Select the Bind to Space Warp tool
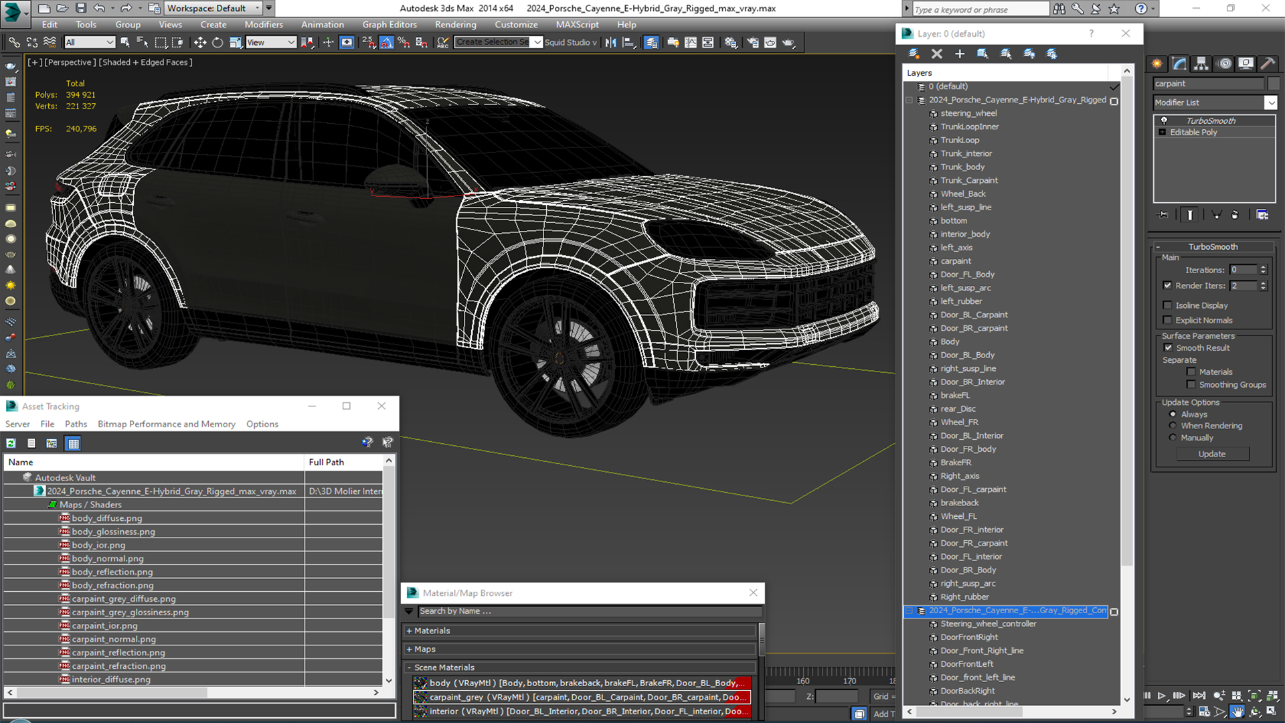This screenshot has width=1285, height=723. click(x=50, y=42)
